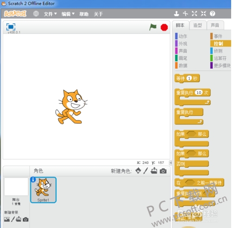Click the 1 field in 等待 block
Screen dimensions: 233x228
point(189,78)
